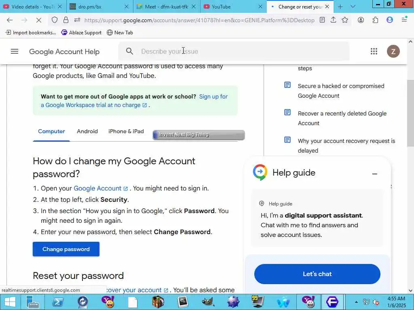This screenshot has width=414, height=310.
Task: Click the network tray icon
Action: point(366,302)
